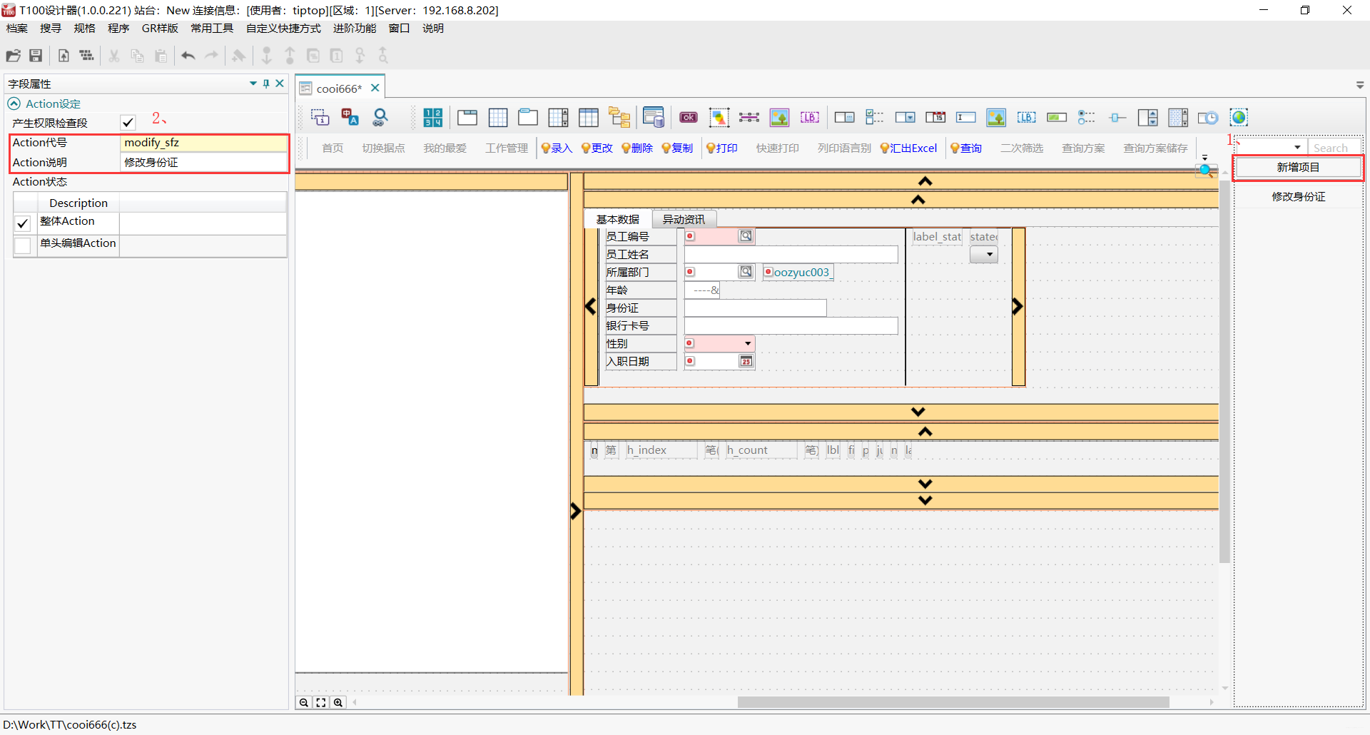The image size is (1370, 735).
Task: Insert a ButtonEdit widget
Action: pos(845,117)
